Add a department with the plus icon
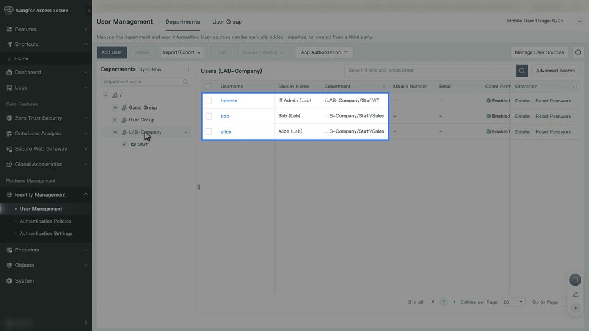This screenshot has width=589, height=331. pos(188,69)
